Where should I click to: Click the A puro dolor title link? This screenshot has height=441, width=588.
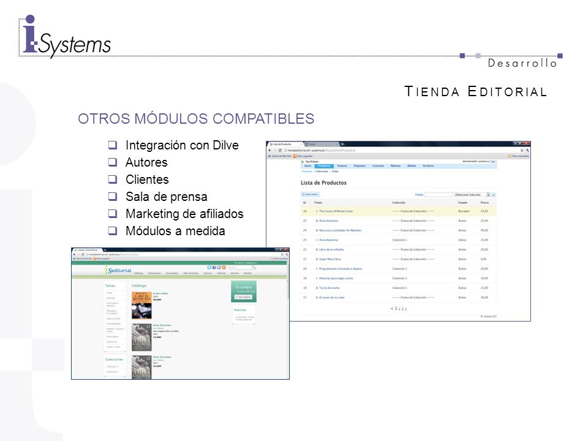pyautogui.click(x=160, y=293)
